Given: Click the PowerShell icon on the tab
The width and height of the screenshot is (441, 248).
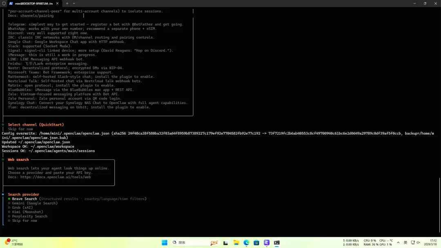Looking at the screenshot, I should (11, 3).
